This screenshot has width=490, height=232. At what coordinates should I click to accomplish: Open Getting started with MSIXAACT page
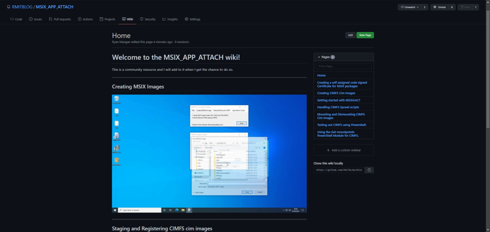click(339, 100)
